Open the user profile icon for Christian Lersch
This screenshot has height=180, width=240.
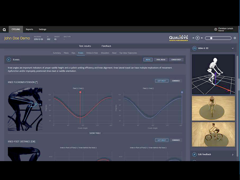click(x=216, y=29)
